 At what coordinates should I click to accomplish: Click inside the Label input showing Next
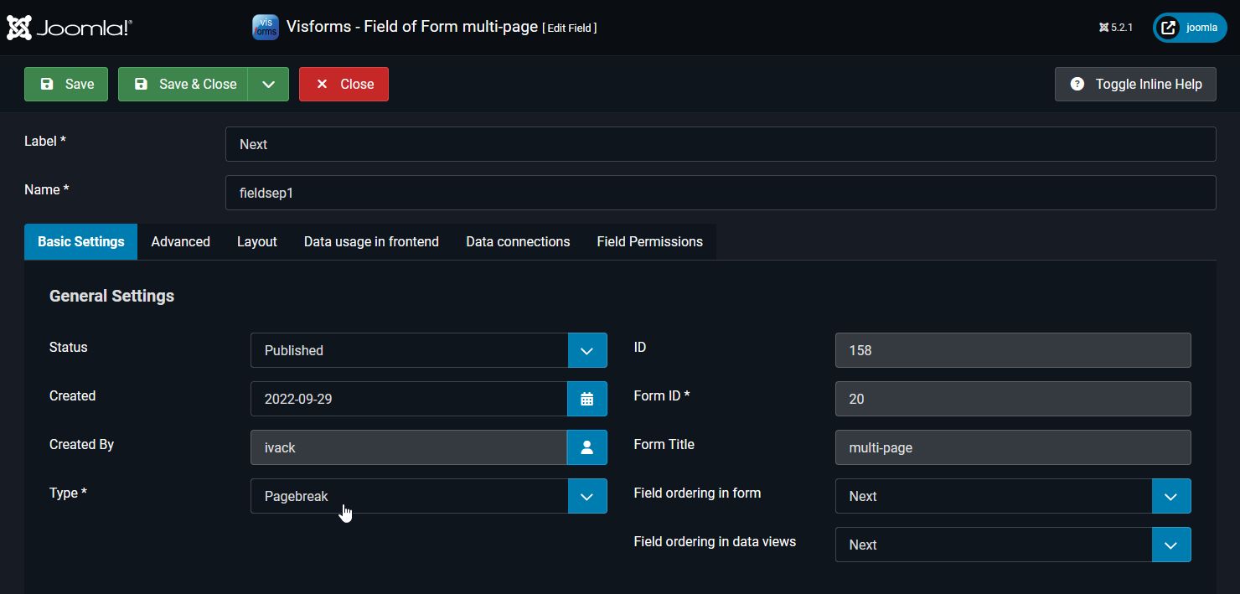click(721, 144)
